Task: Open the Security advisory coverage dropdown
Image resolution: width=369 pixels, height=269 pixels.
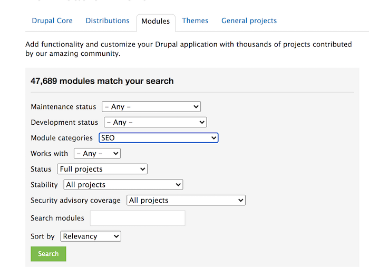Action: pyautogui.click(x=186, y=200)
